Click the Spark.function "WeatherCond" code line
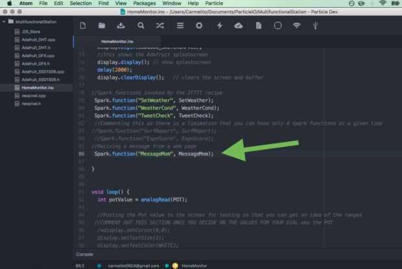This screenshot has height=269, width=402. 157,108
